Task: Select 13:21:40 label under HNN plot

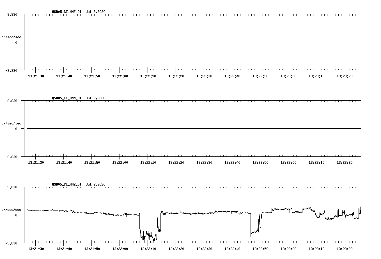Action: pos(64,163)
